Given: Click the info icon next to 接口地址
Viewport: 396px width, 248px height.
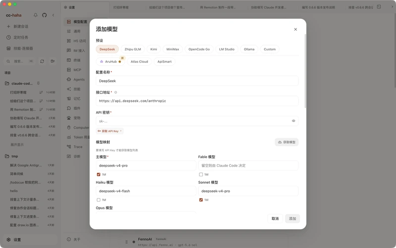Looking at the screenshot, I should click(116, 92).
